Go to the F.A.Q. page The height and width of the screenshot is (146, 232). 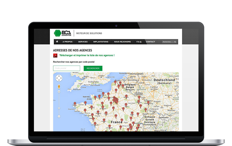click(139, 42)
